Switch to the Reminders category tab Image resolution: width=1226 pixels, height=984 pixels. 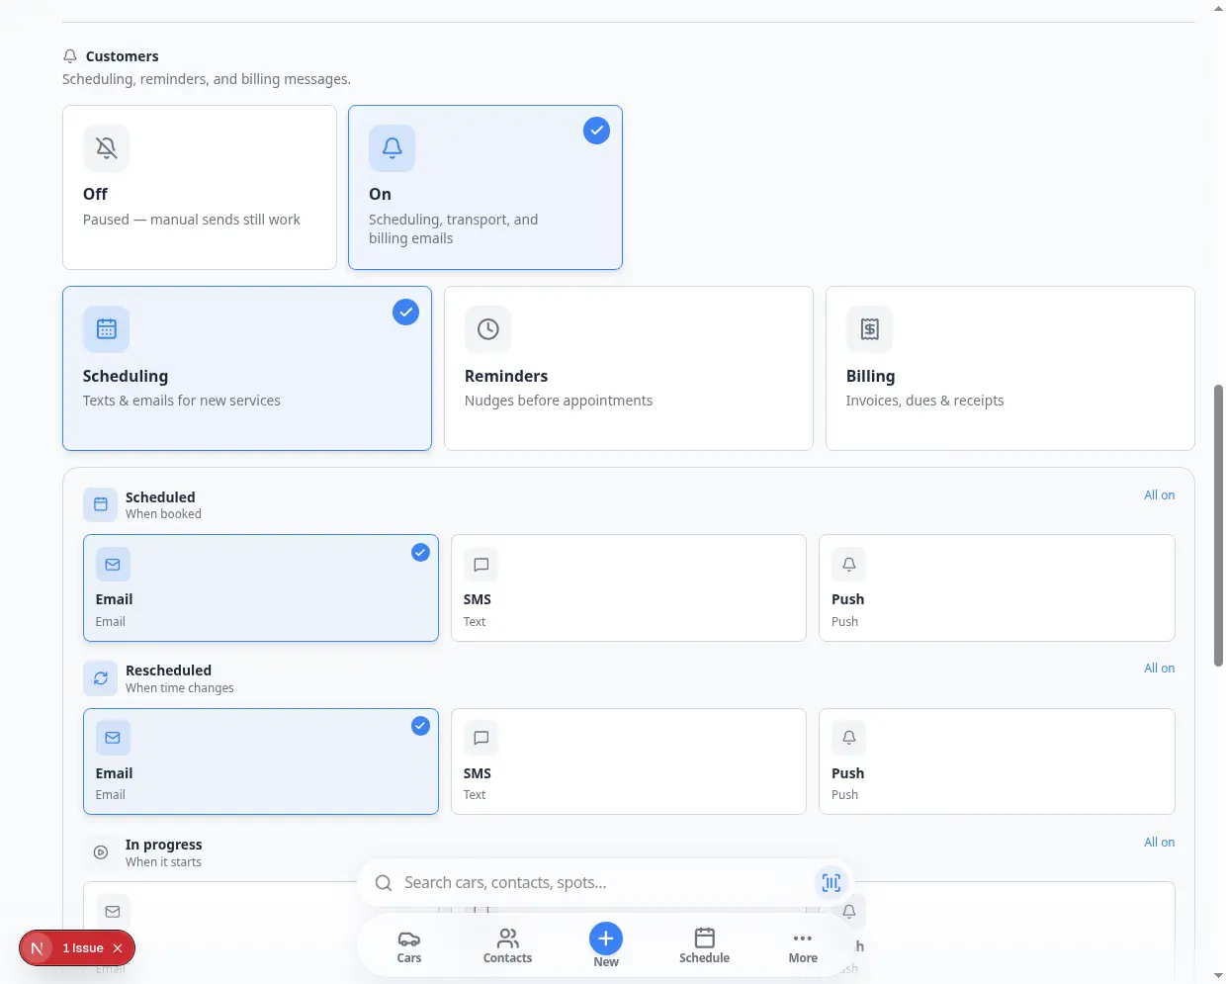[629, 369]
